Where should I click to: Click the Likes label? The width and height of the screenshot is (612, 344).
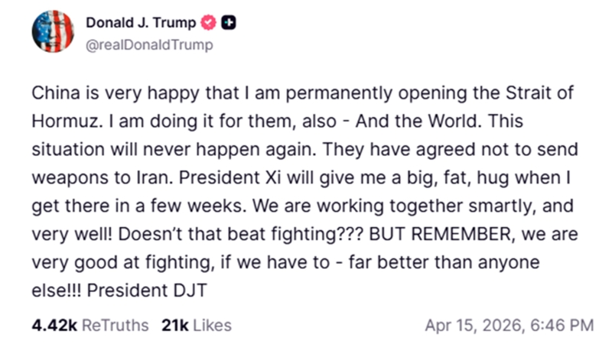click(212, 325)
